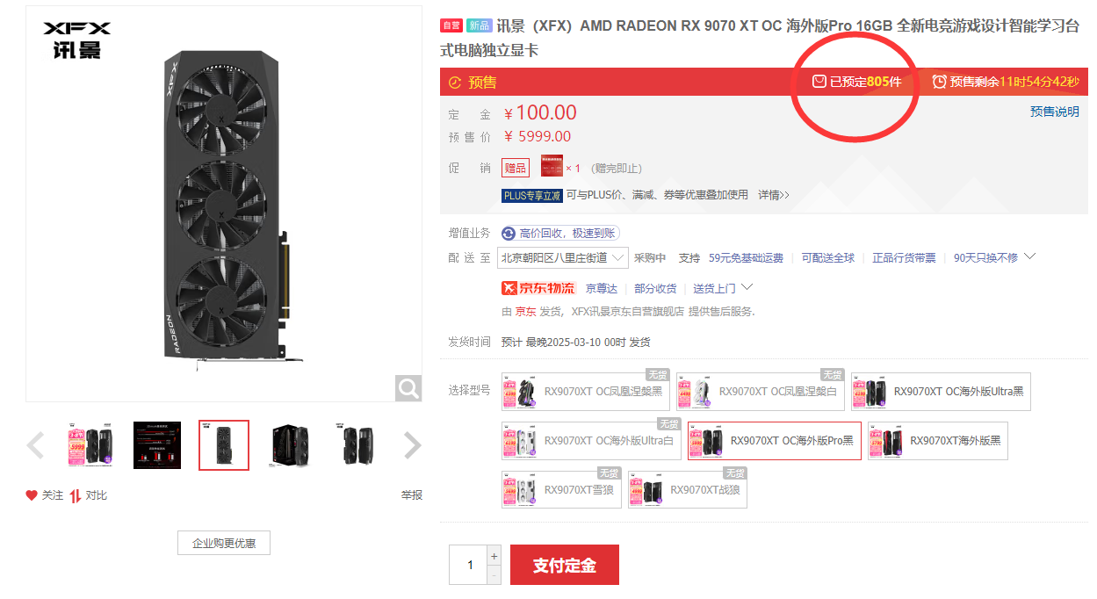Click the magnifier icon on product image
The width and height of the screenshot is (1097, 599).
(408, 388)
